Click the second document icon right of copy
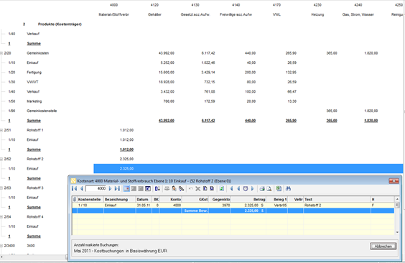405x263 pixels. tap(212, 188)
